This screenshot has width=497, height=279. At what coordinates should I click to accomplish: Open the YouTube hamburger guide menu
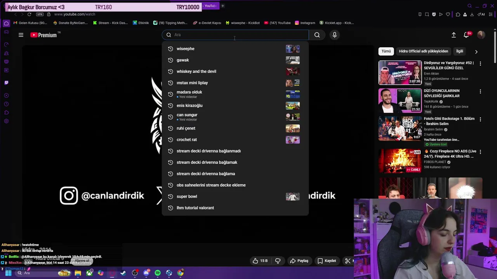coord(21,35)
